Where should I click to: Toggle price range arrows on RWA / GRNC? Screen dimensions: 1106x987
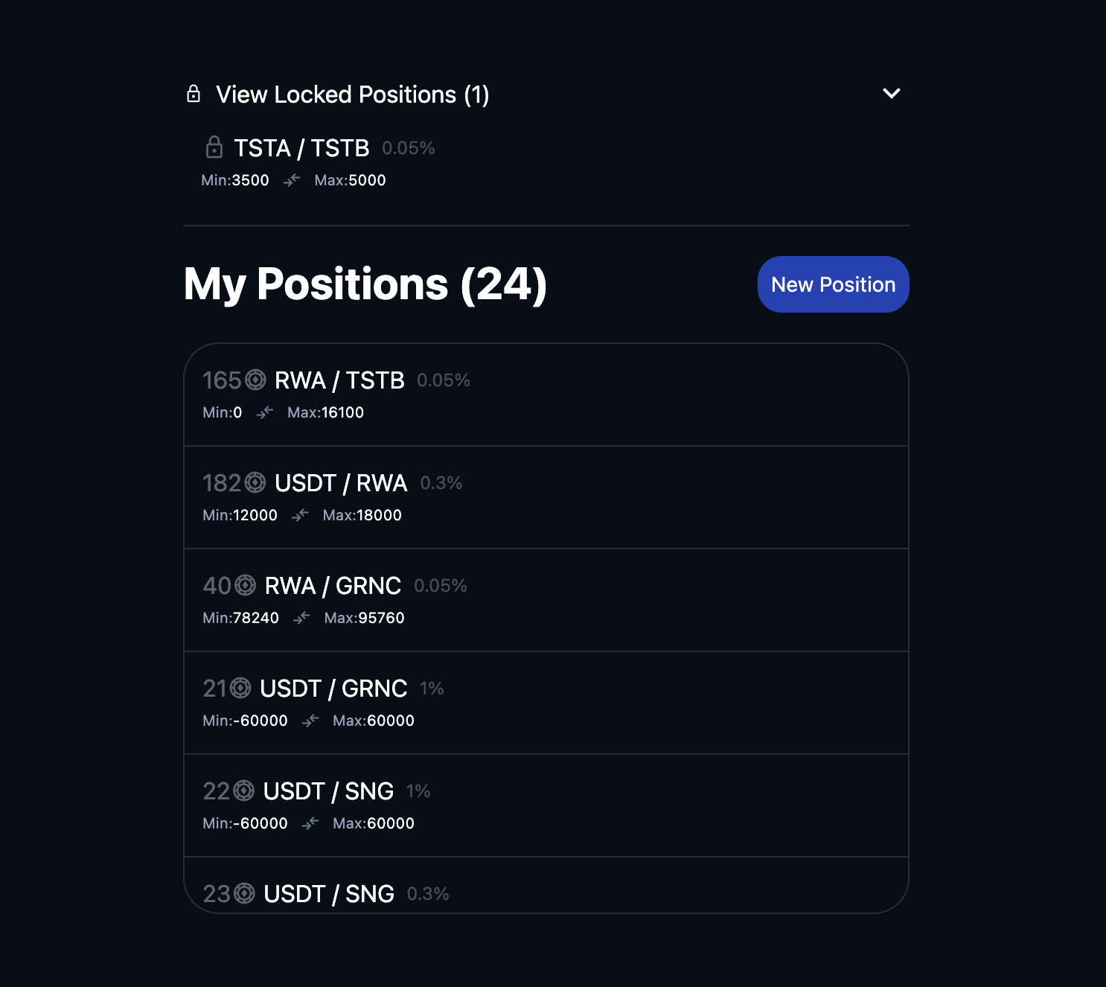click(x=301, y=618)
